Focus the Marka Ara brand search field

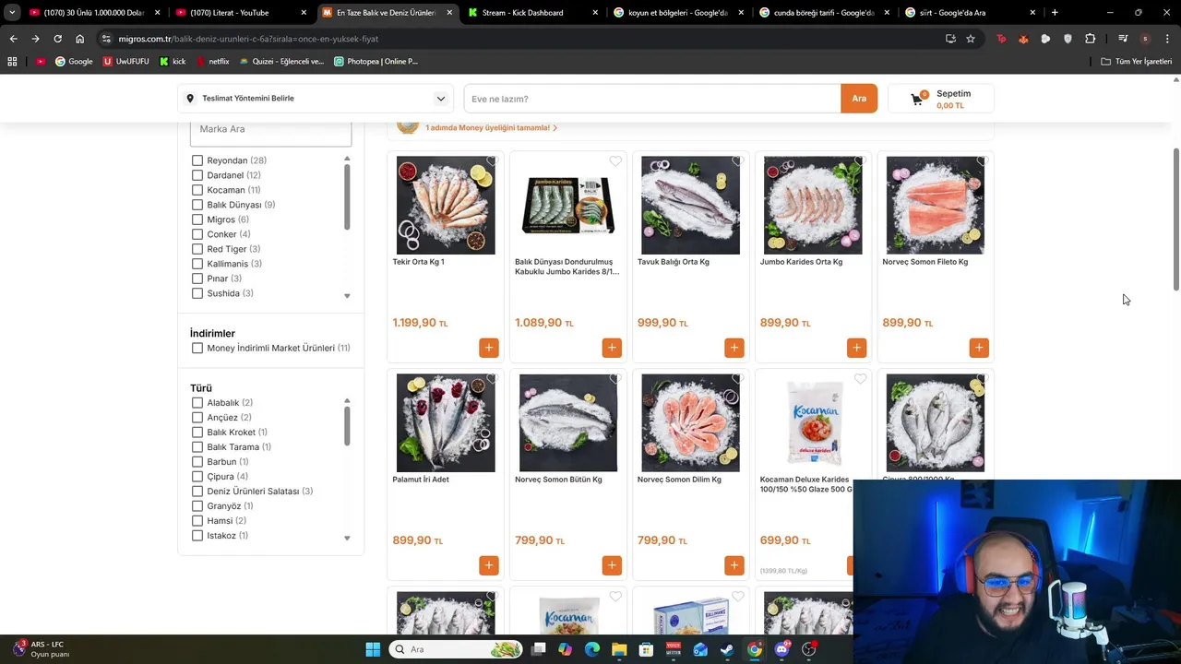(270, 130)
